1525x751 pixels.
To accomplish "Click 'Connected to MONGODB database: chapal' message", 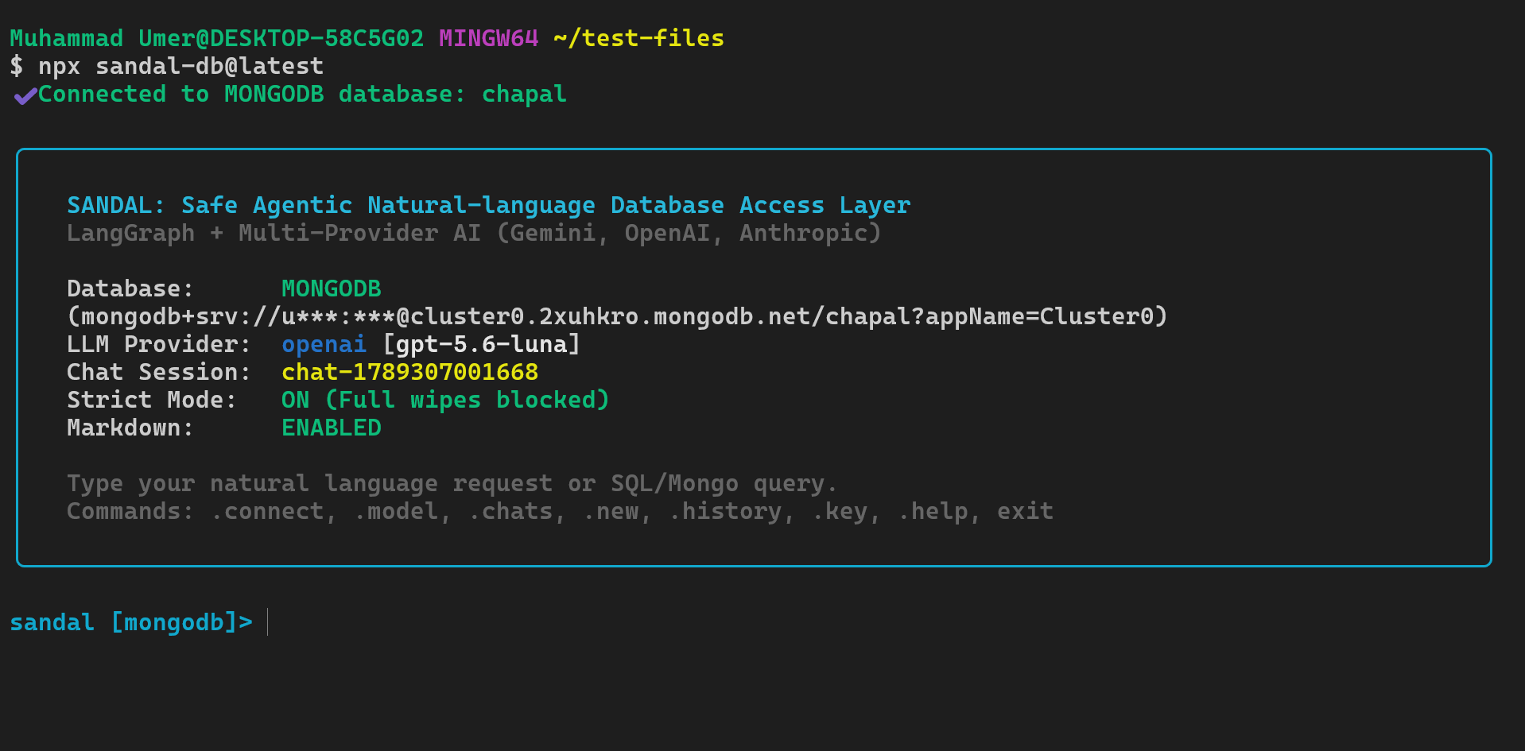I will (302, 95).
